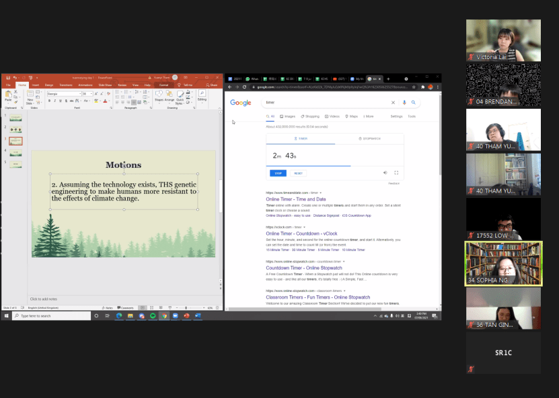Clear the Google search box

point(393,103)
